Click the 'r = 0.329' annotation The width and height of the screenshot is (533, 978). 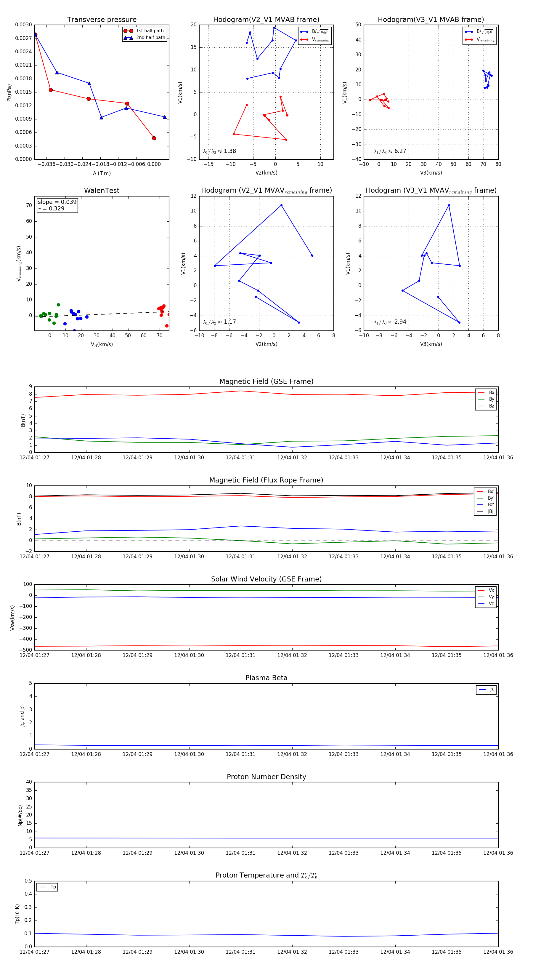pyautogui.click(x=51, y=208)
